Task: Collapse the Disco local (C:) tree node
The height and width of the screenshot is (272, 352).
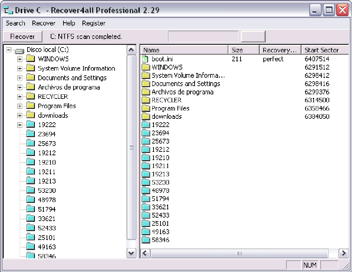Action: (9, 50)
